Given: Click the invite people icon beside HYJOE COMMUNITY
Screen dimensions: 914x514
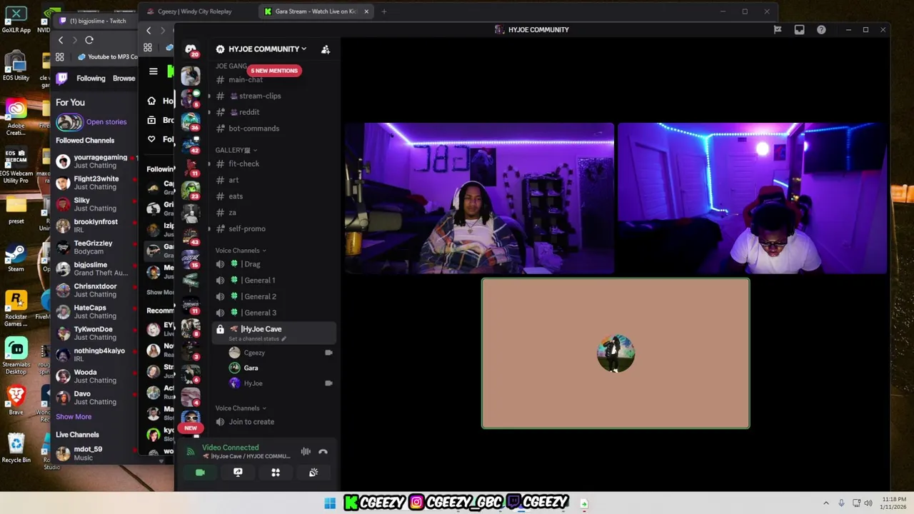Looking at the screenshot, I should coord(326,49).
